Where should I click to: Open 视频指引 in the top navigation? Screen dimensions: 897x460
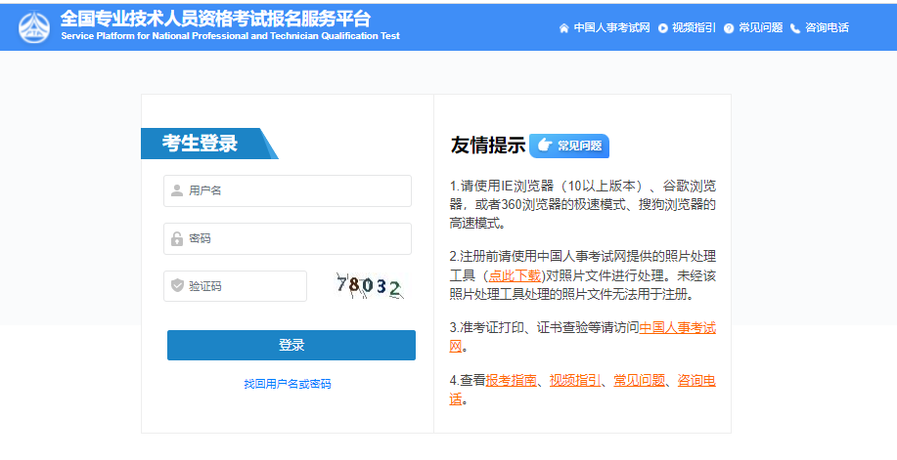click(x=694, y=28)
